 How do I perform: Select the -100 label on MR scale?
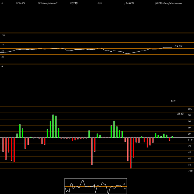(190, 171)
